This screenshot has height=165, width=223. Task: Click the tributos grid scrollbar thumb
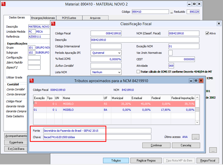click(x=197, y=109)
